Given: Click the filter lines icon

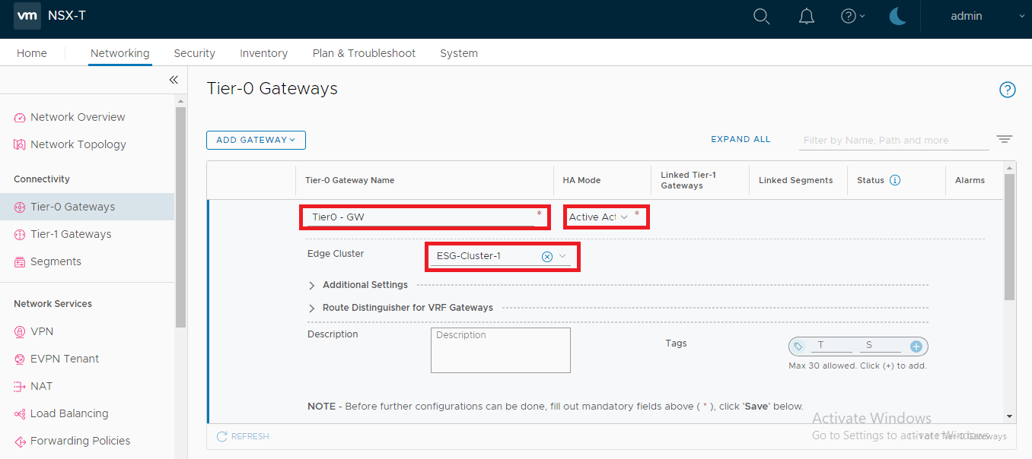Looking at the screenshot, I should [x=1005, y=139].
